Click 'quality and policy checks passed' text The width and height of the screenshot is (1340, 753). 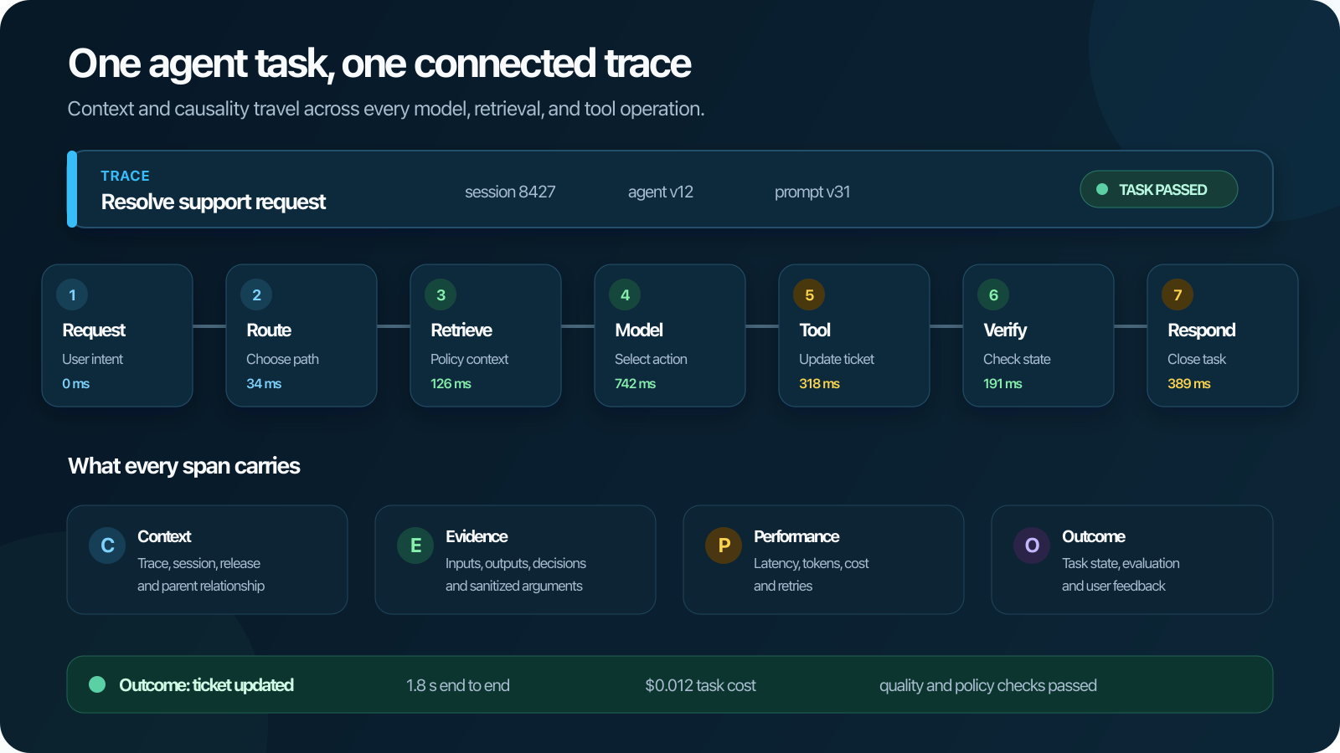(x=988, y=685)
